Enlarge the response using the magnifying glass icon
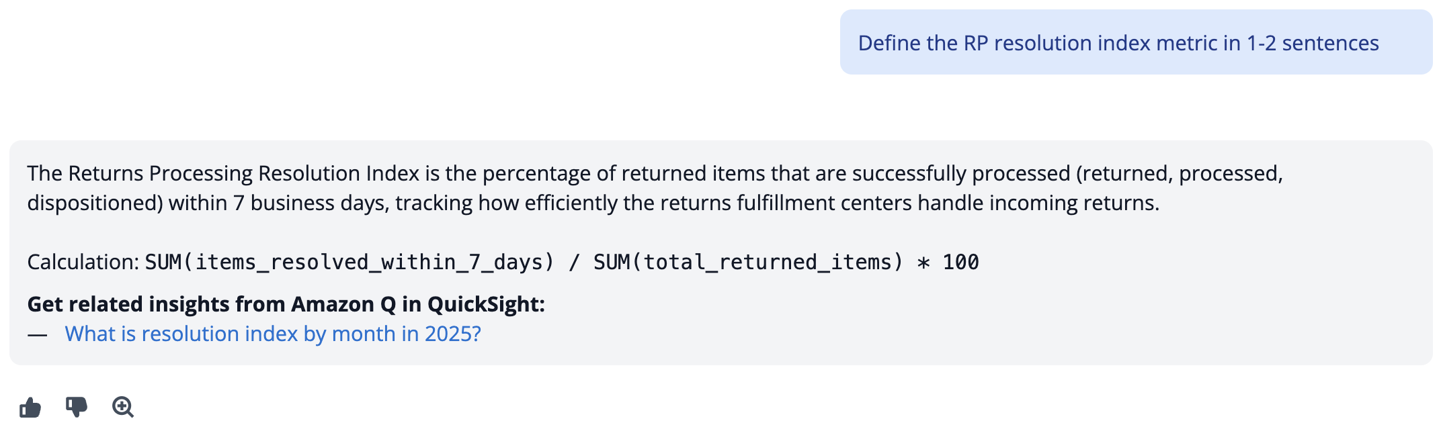 point(123,406)
